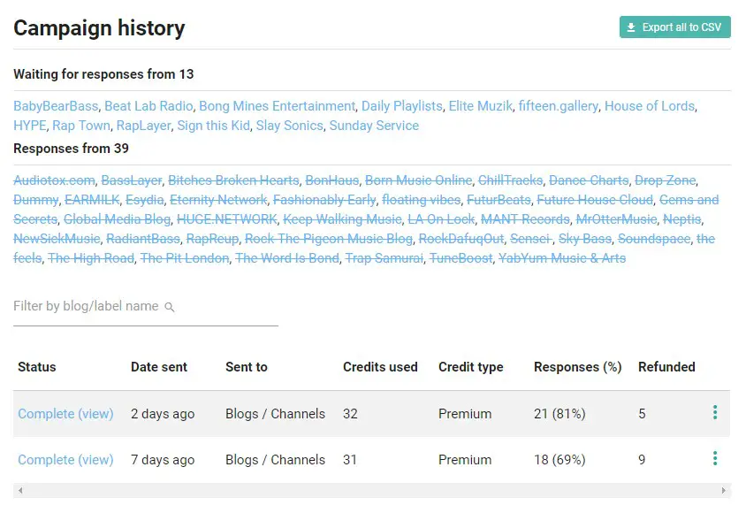Open the Fashionably Early link

324,199
